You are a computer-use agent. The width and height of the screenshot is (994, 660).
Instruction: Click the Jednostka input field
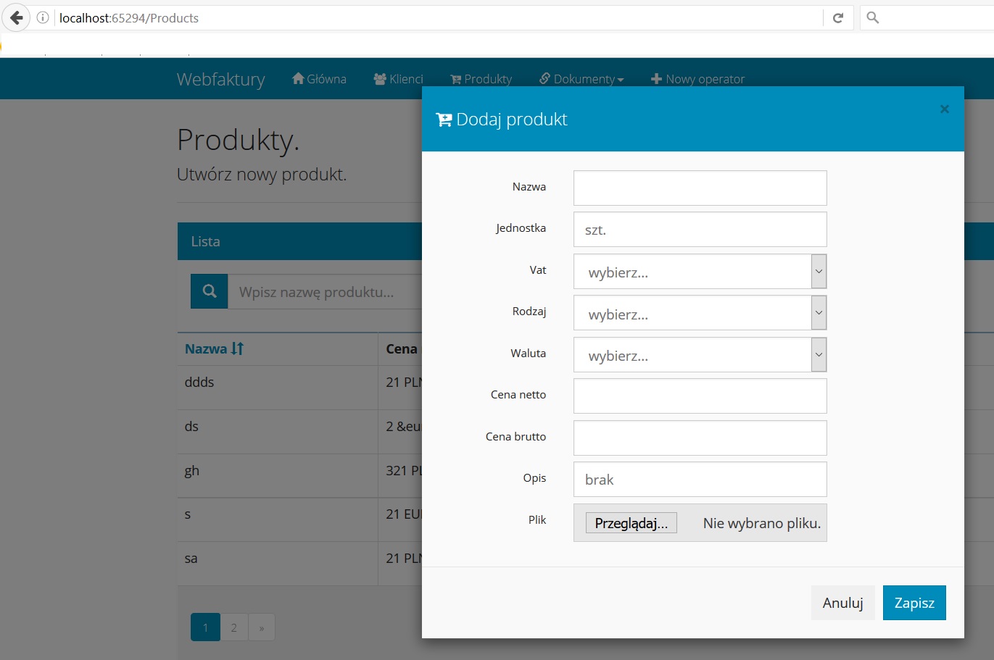tap(700, 230)
